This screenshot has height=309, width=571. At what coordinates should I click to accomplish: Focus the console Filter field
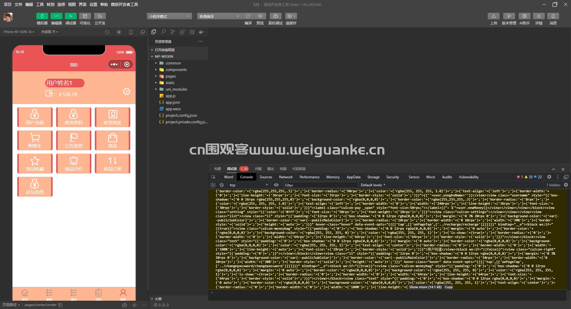point(321,185)
